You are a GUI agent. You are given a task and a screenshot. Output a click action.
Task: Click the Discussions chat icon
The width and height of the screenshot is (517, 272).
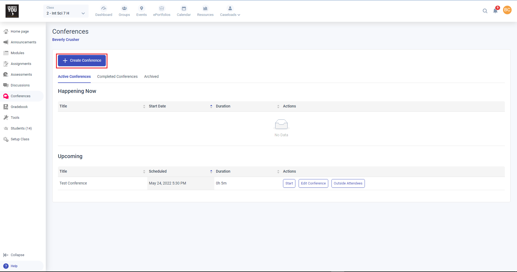6,85
